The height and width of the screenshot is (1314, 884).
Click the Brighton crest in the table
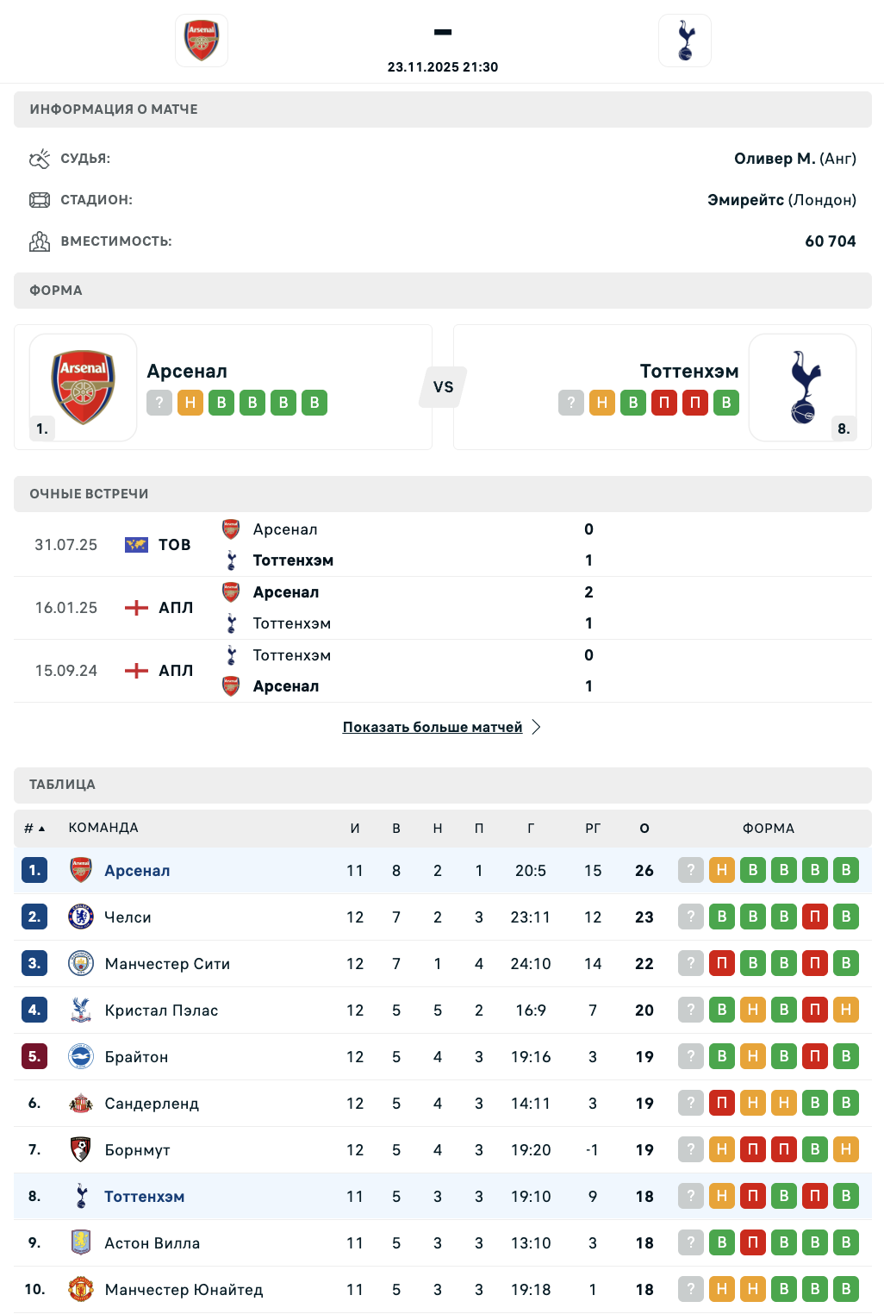[x=81, y=1056]
